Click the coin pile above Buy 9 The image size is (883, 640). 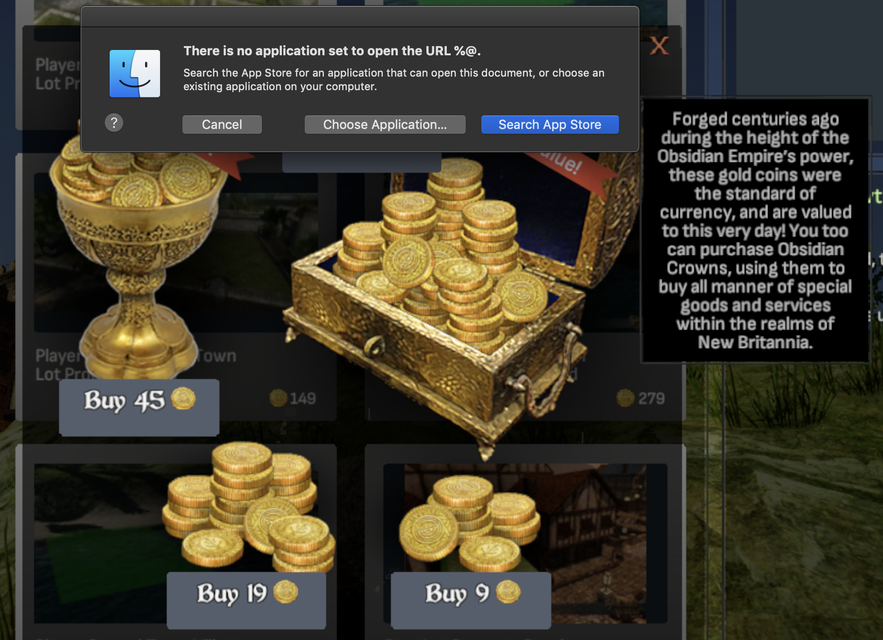point(468,524)
